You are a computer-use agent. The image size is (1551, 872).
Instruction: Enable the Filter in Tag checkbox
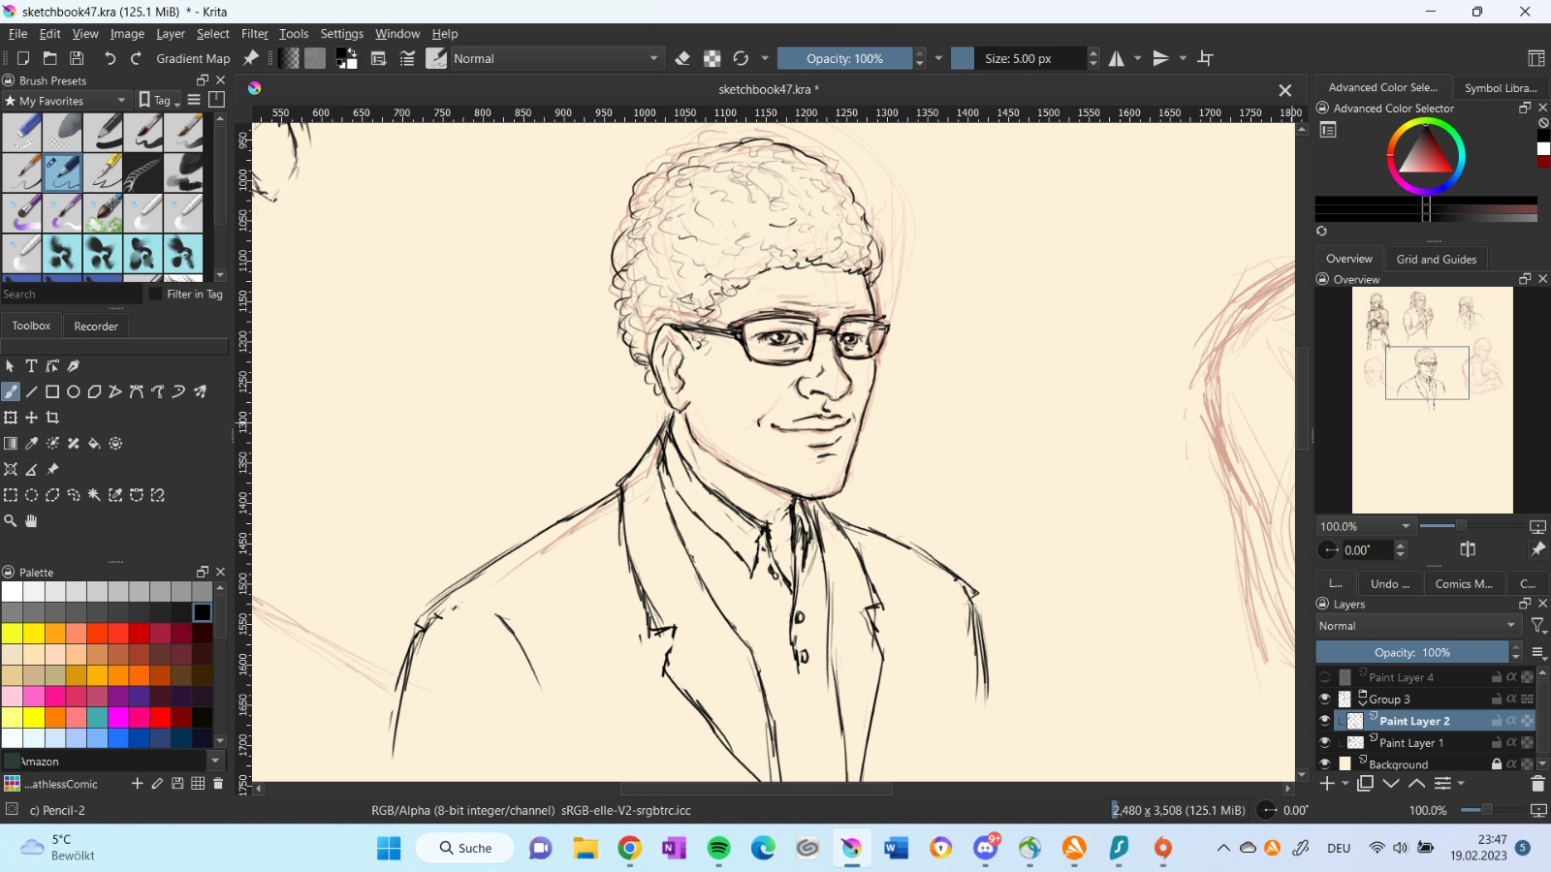pyautogui.click(x=156, y=295)
